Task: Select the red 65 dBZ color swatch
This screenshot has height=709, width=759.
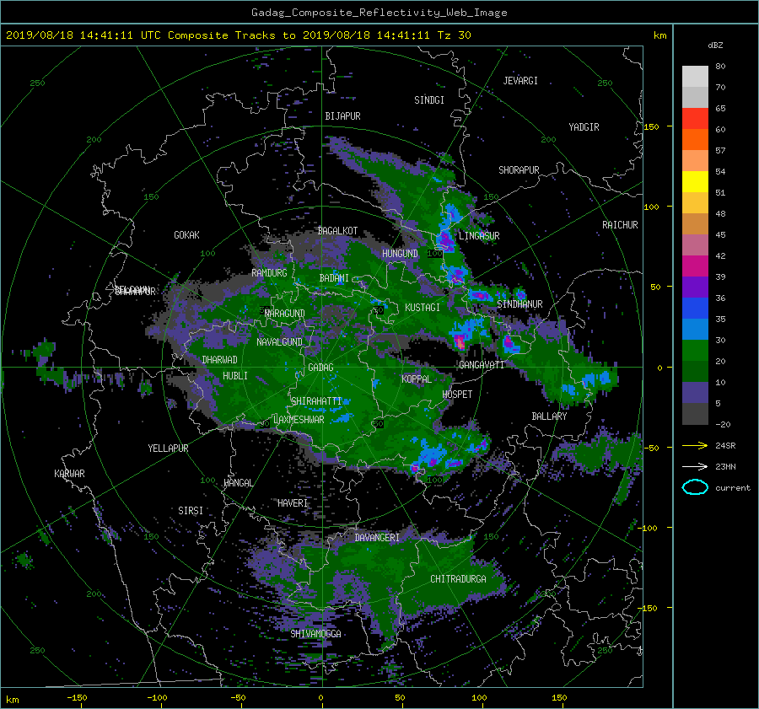Action: pyautogui.click(x=695, y=118)
